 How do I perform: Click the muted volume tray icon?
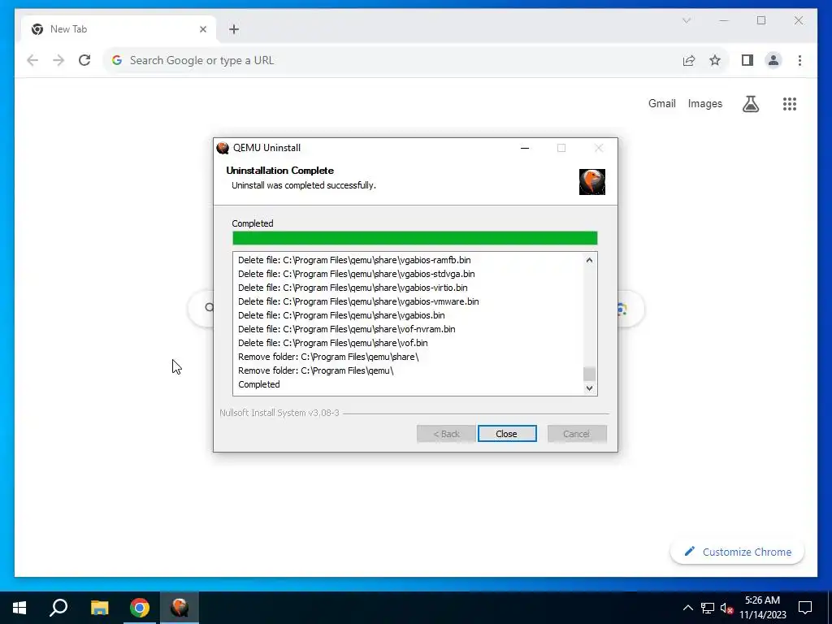(726, 608)
